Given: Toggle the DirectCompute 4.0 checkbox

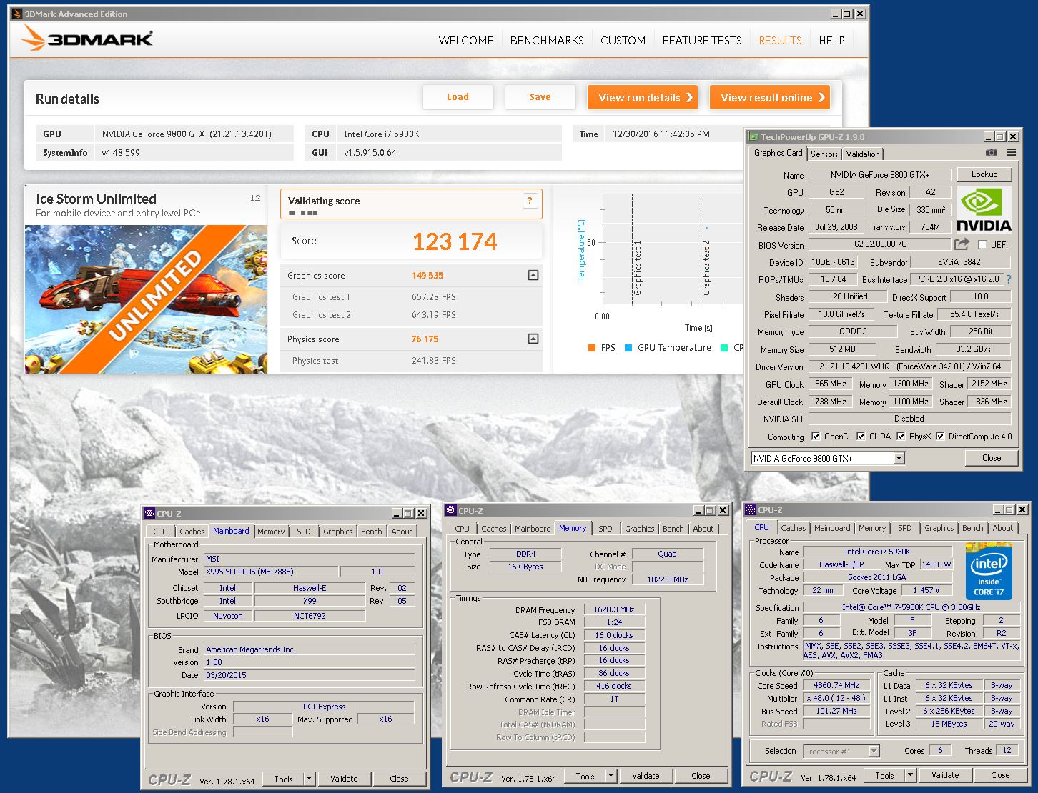Looking at the screenshot, I should pos(940,437).
